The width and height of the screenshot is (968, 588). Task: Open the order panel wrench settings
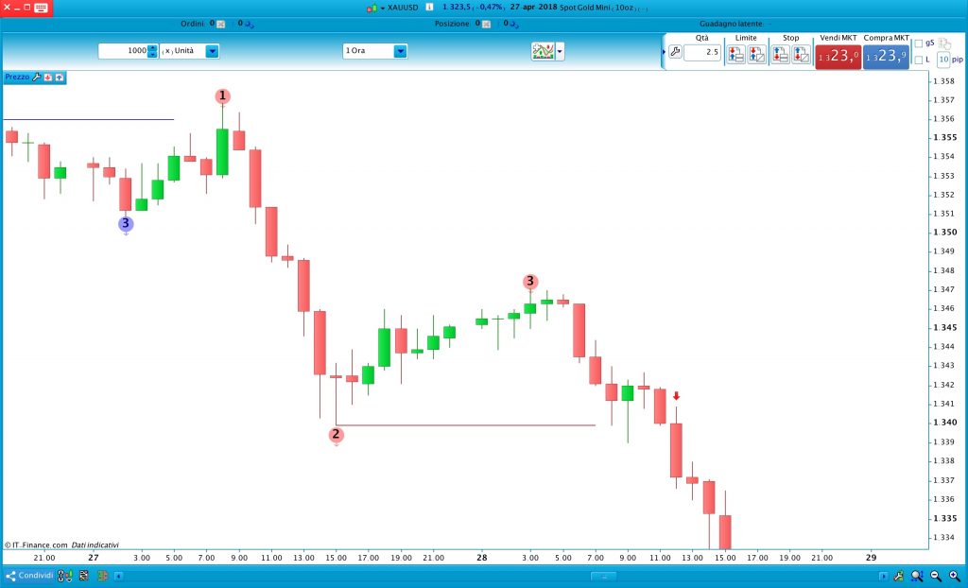point(675,52)
